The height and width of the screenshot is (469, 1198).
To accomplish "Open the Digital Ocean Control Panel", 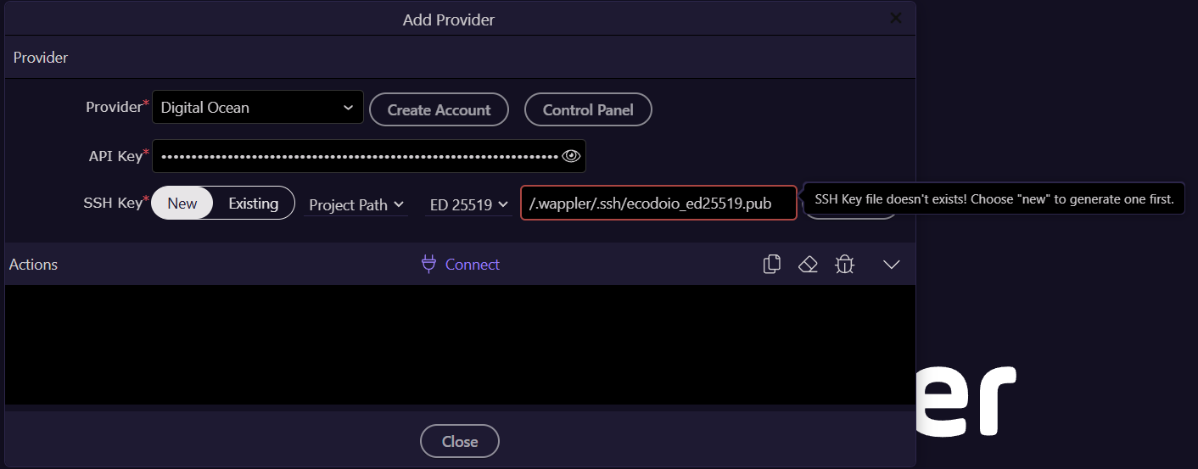I will tap(588, 109).
